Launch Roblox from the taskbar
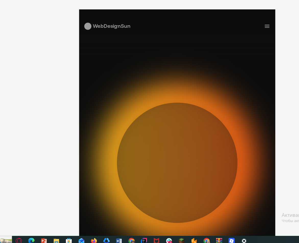This screenshot has width=299, height=243. (x=232, y=240)
